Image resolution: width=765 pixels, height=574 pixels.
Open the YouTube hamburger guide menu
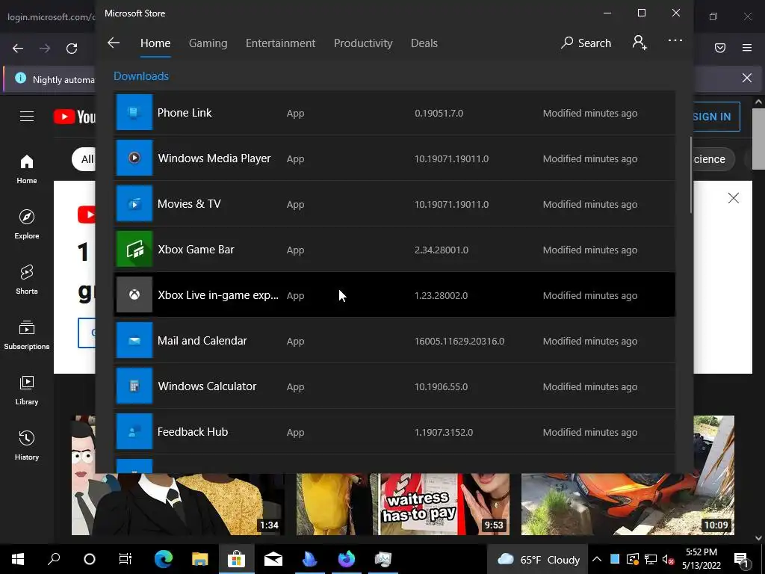[x=27, y=116]
